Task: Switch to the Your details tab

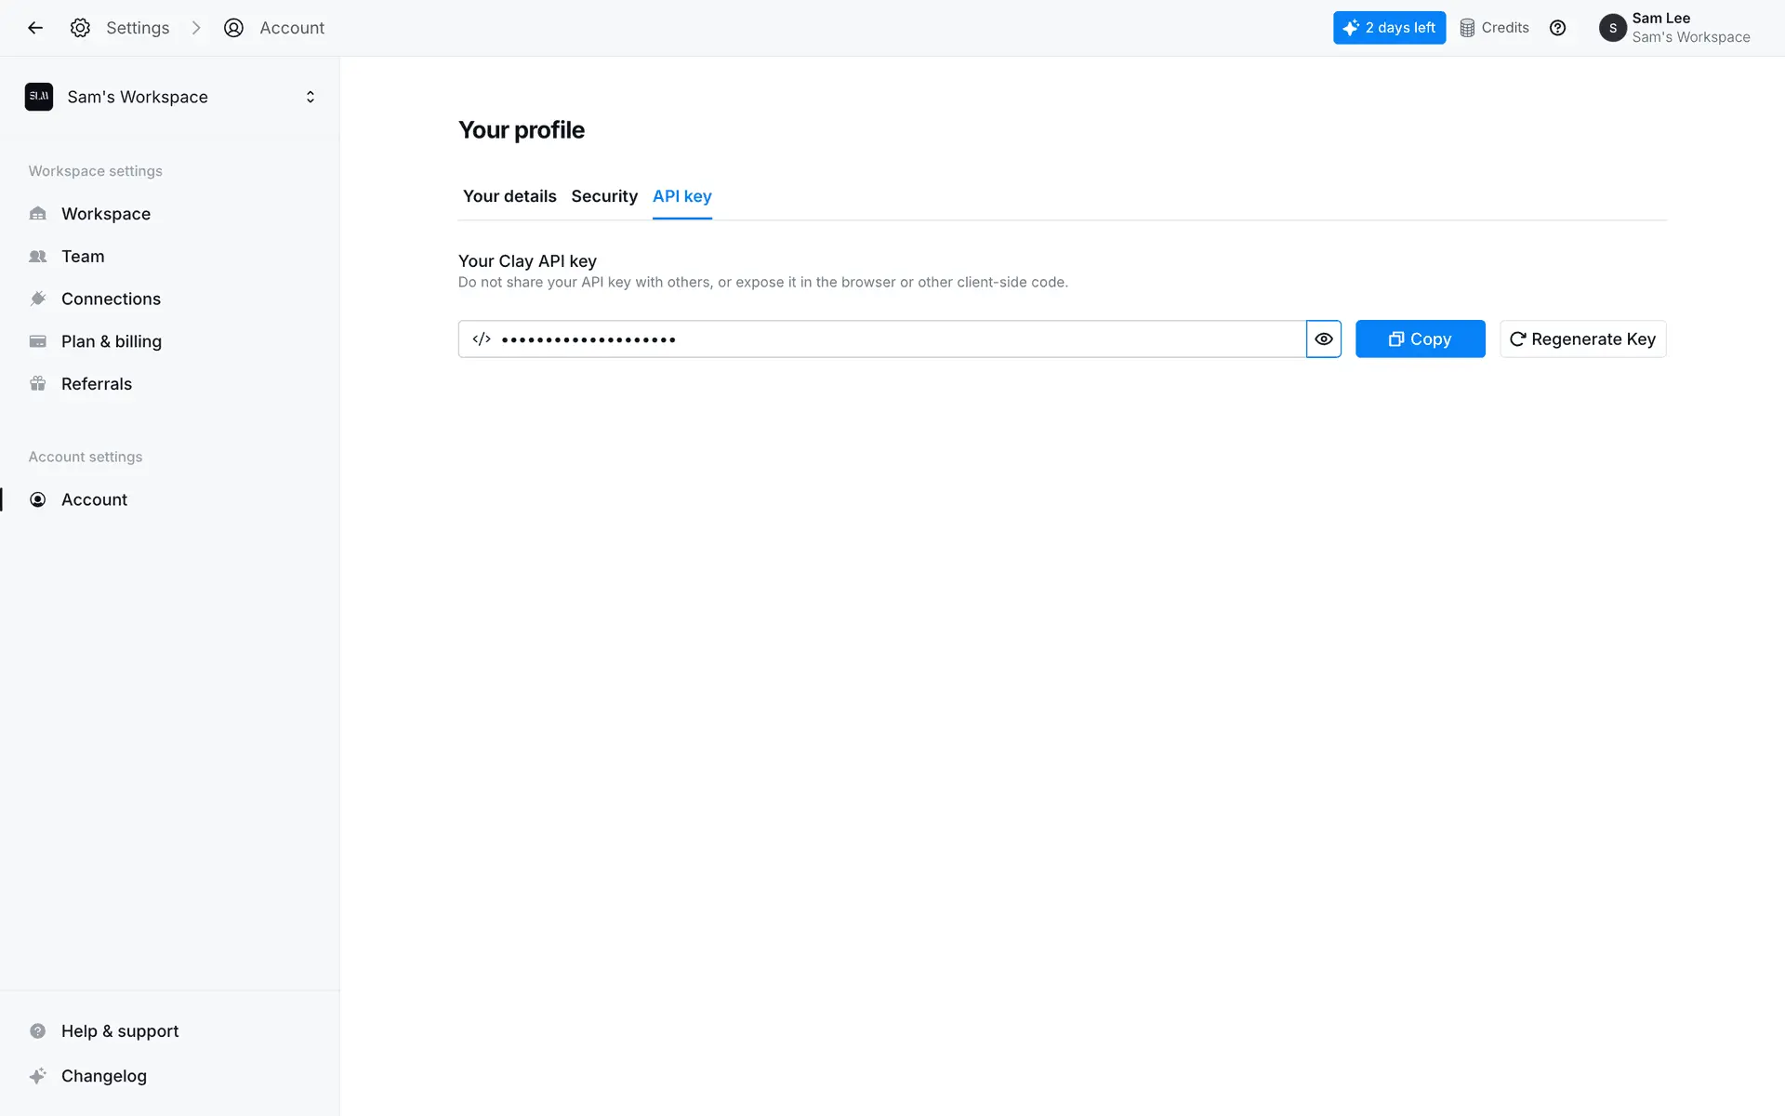Action: pyautogui.click(x=509, y=196)
